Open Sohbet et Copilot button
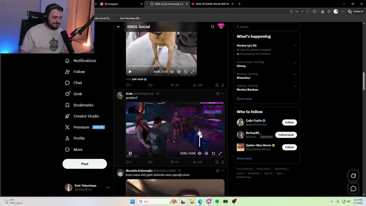Screen dimensions: 366x206 [x=355, y=11]
